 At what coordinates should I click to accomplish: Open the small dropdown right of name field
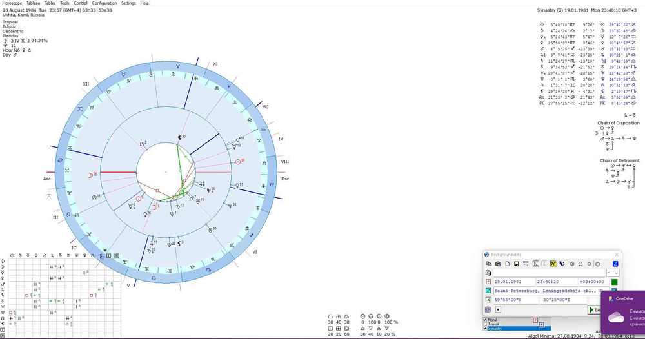click(x=613, y=273)
